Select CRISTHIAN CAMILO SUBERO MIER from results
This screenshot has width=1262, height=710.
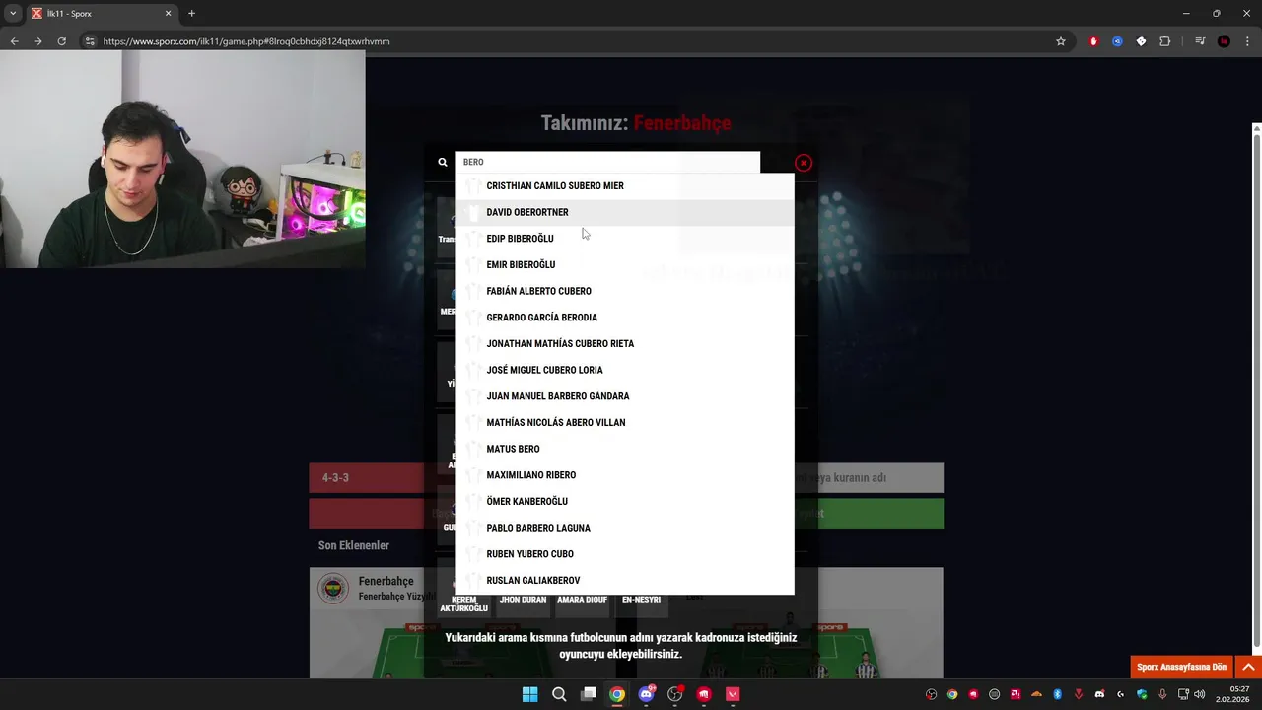(x=625, y=185)
